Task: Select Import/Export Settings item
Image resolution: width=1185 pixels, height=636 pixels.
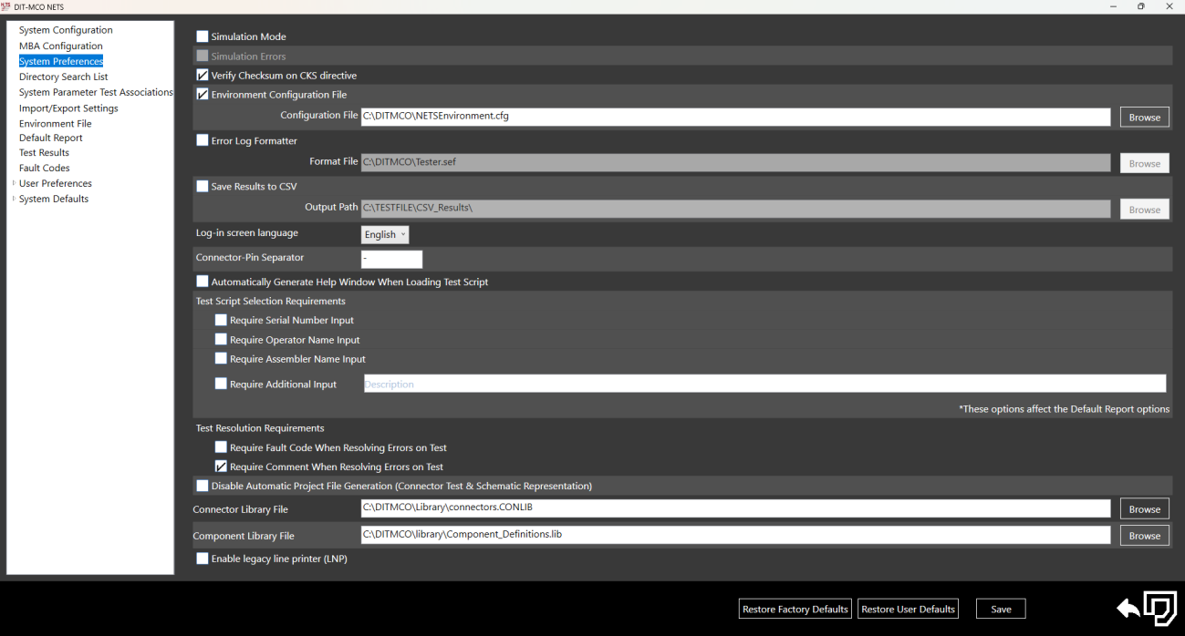Action: click(68, 108)
